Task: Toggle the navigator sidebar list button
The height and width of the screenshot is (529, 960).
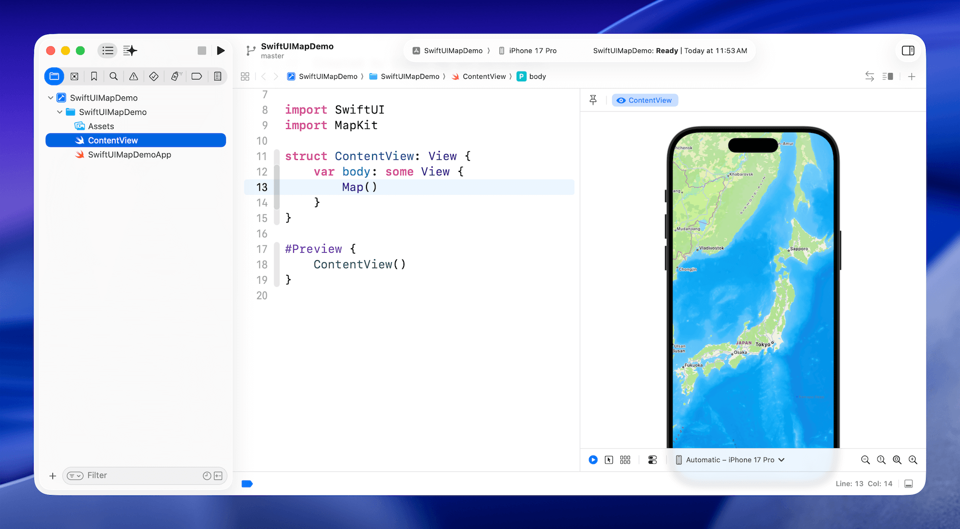Action: tap(107, 50)
